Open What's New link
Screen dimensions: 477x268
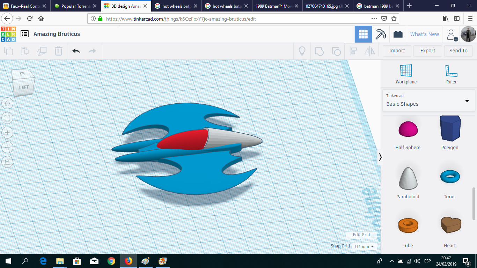pos(425,34)
